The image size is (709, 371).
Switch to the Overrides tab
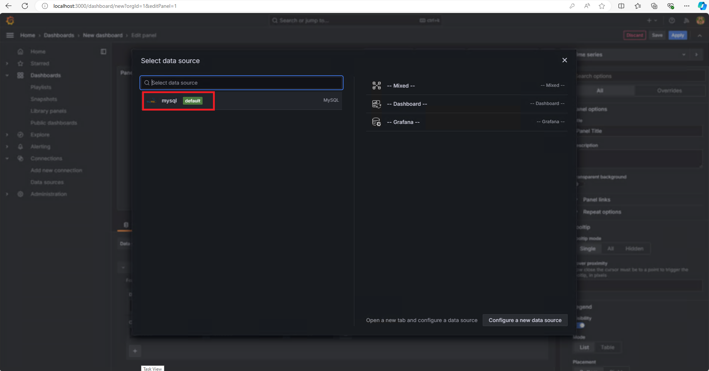pos(669,91)
